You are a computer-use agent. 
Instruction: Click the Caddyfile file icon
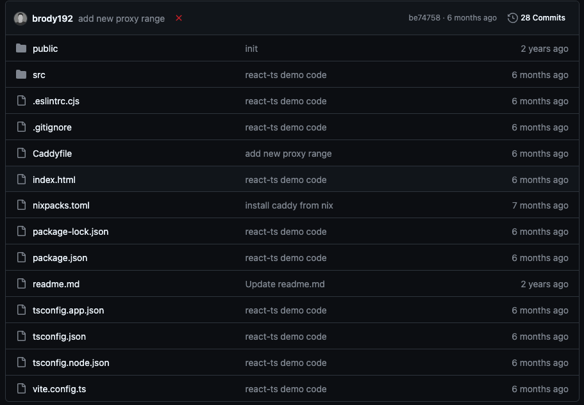tap(22, 153)
